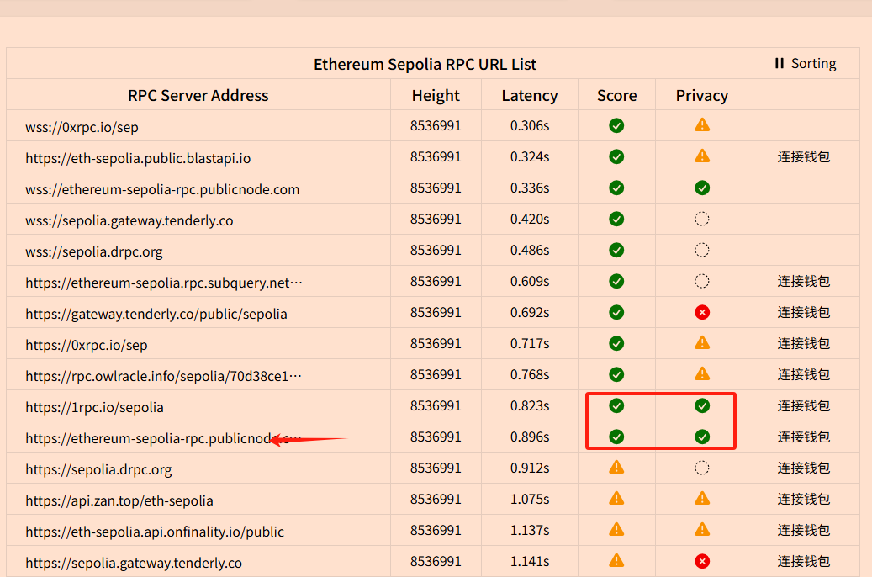
Task: Click red privacy cross for gateway.tenderly.co/public/sepolia
Action: click(702, 313)
